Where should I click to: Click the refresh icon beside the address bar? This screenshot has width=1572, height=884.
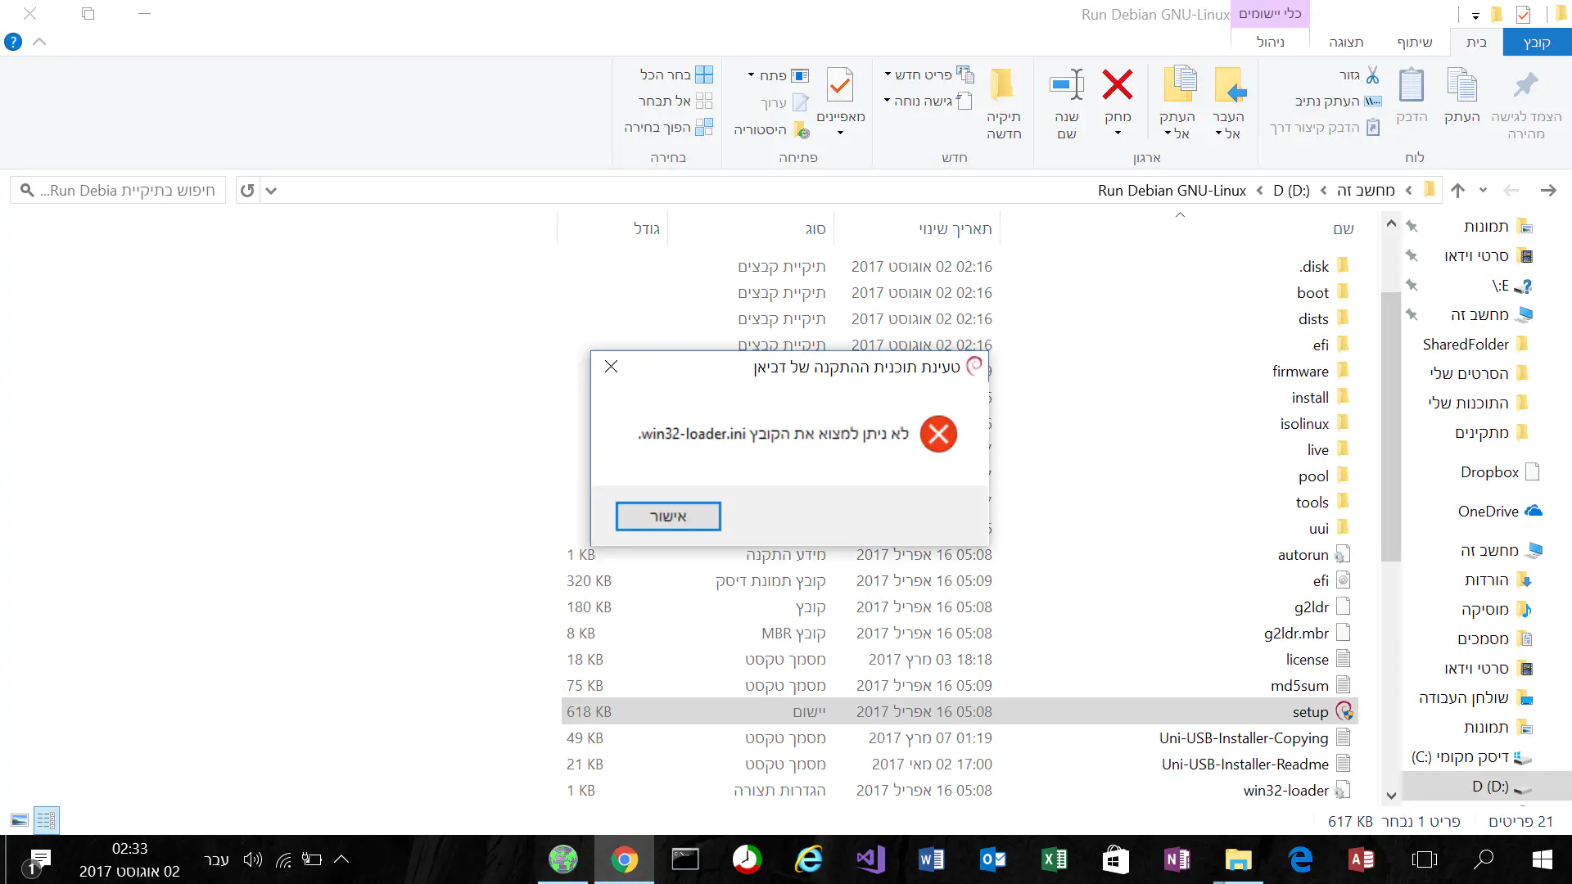click(247, 191)
